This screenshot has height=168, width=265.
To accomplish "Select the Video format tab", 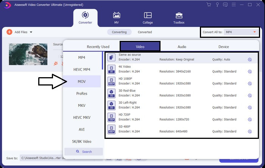I will click(140, 46).
